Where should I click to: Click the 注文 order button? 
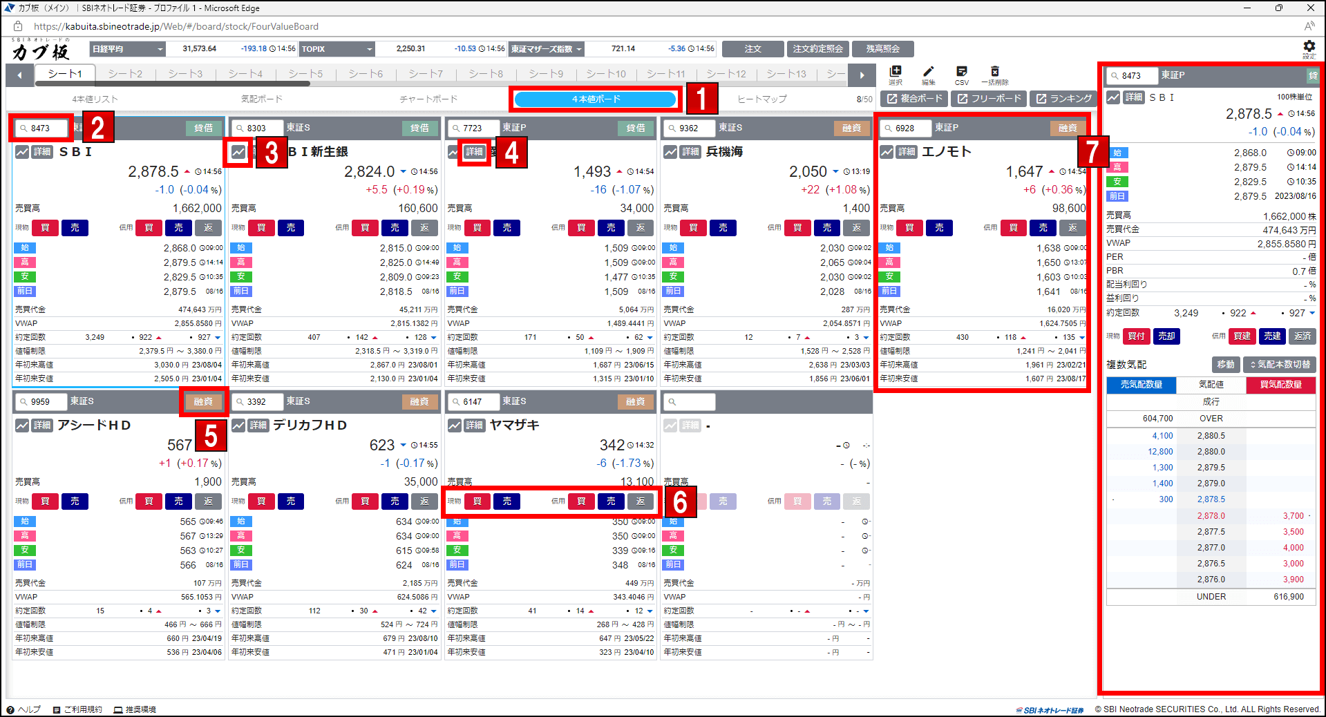click(752, 49)
